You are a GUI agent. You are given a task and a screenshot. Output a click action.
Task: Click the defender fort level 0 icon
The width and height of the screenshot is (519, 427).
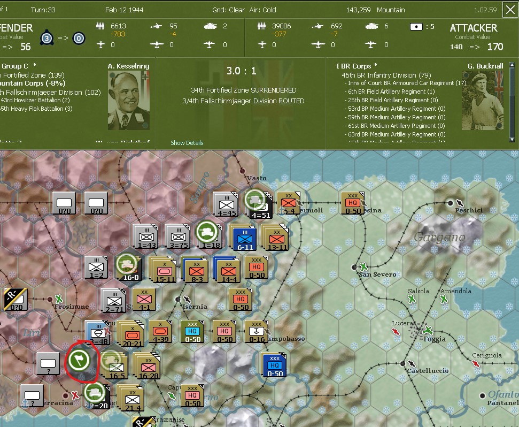[79, 39]
